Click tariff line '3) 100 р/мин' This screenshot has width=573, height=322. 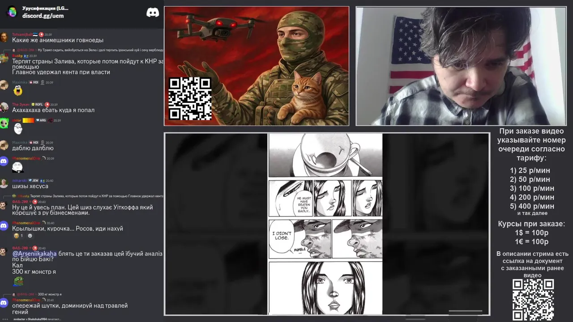[x=532, y=188]
